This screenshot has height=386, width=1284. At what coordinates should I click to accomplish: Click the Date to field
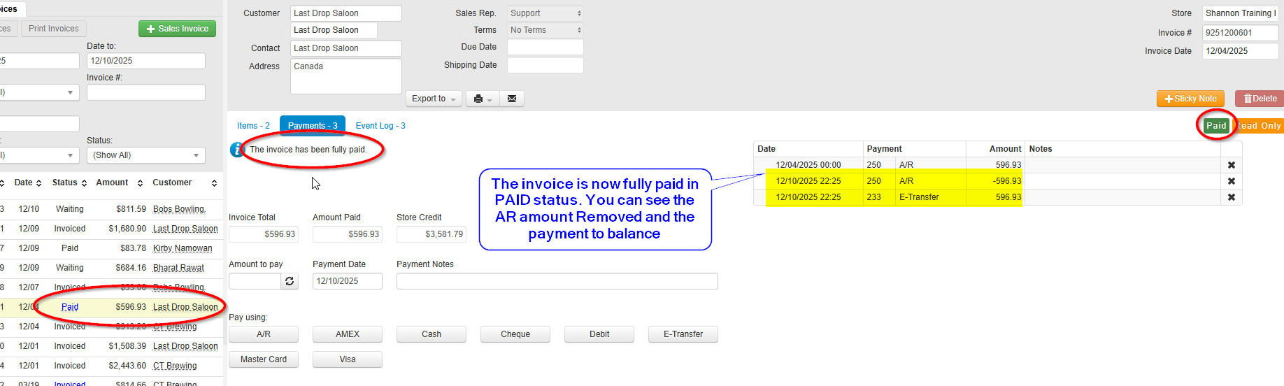pyautogui.click(x=145, y=61)
